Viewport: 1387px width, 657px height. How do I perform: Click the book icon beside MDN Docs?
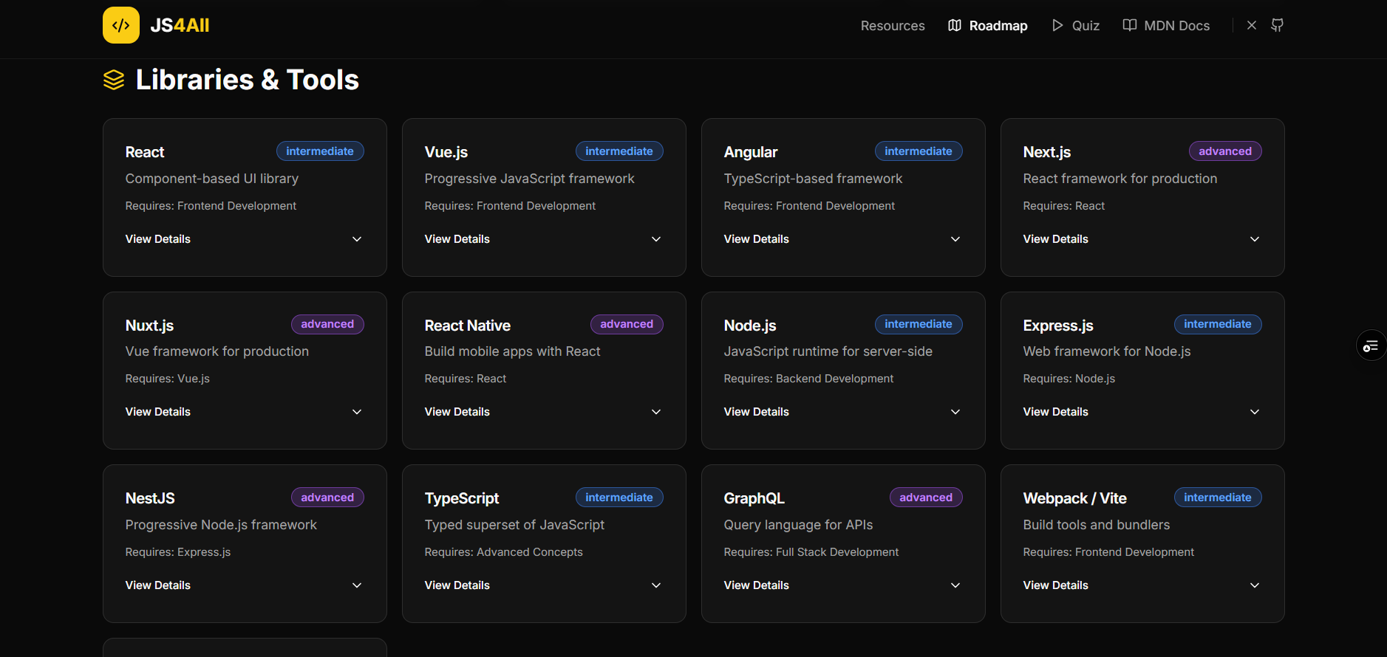(1129, 26)
